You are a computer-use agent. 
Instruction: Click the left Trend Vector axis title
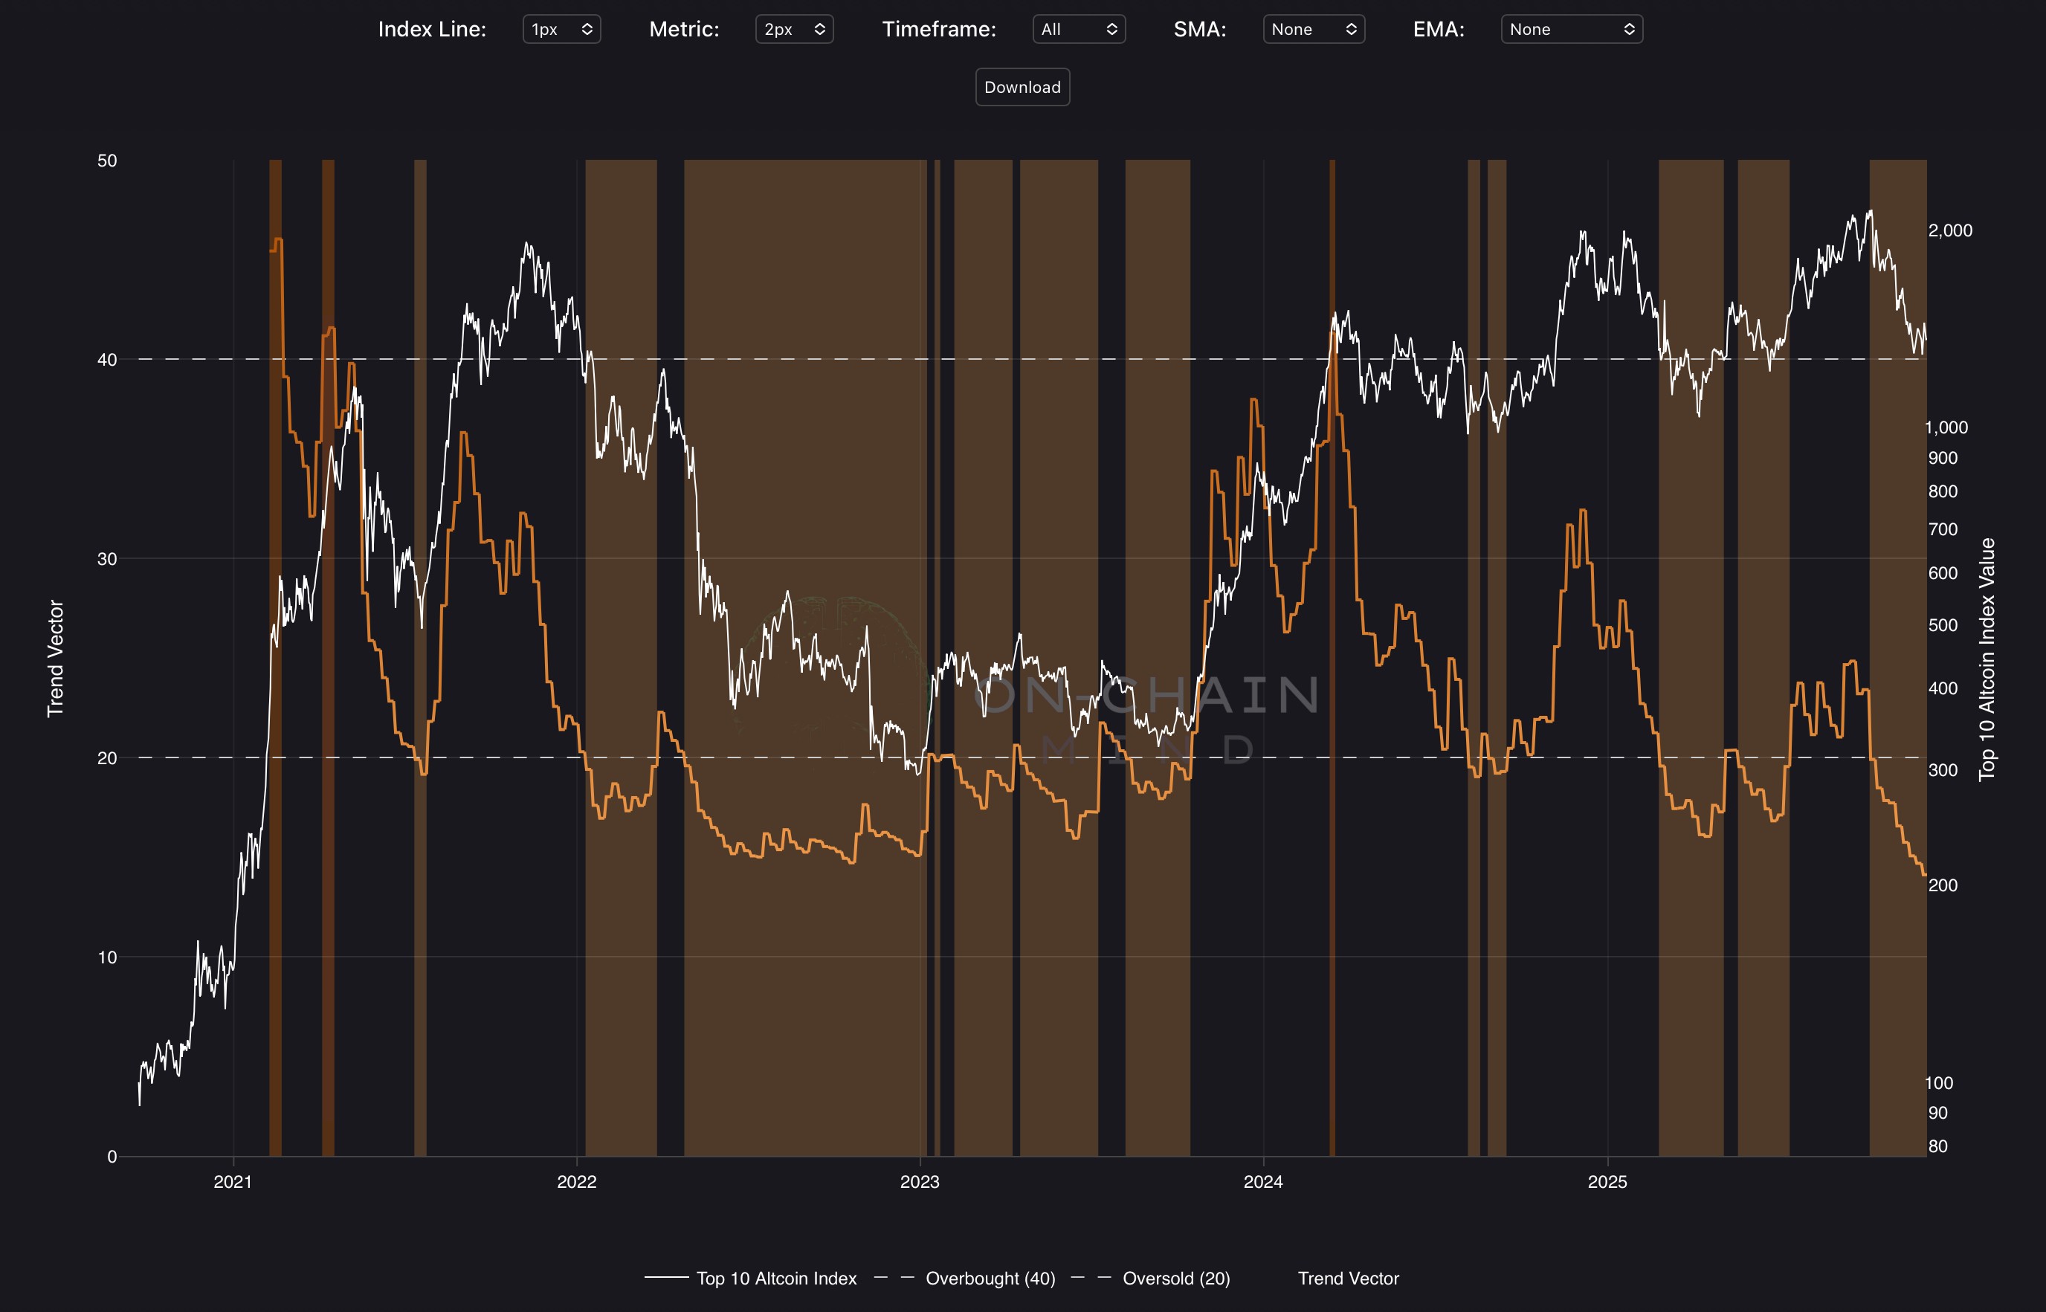point(56,659)
